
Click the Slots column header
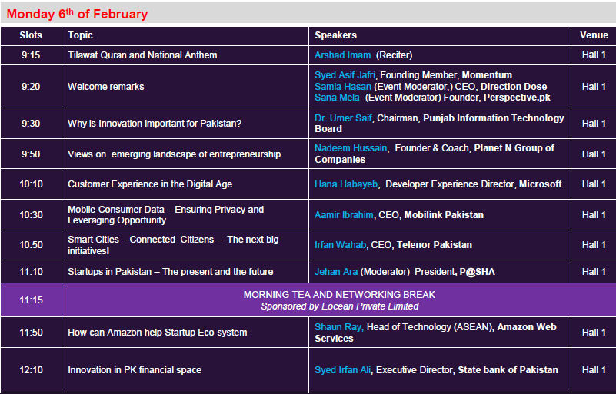pyautogui.click(x=31, y=35)
